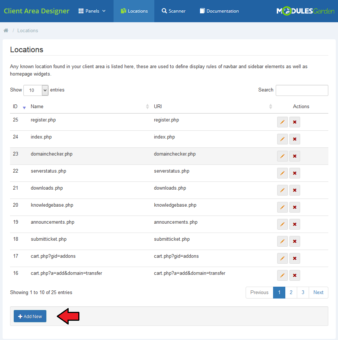
Task: Edit the domain=transfer cart location
Action: [282, 276]
